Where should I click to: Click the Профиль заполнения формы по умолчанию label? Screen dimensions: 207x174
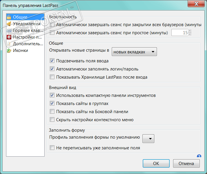coord(94,137)
